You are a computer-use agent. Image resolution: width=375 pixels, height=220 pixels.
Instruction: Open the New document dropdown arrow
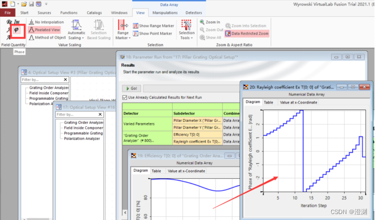tap(18, 4)
